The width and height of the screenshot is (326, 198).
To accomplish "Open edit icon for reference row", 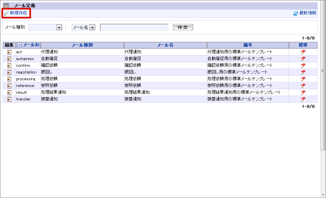I will tap(9, 86).
